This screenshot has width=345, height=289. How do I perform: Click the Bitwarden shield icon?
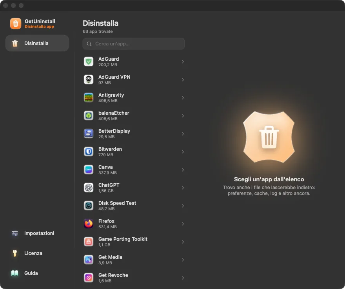pos(89,152)
